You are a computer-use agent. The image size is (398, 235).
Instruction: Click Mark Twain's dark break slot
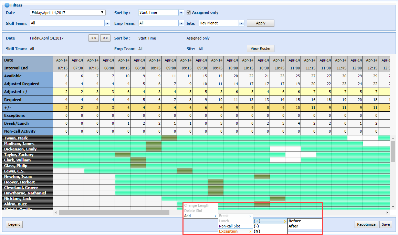[169, 138]
